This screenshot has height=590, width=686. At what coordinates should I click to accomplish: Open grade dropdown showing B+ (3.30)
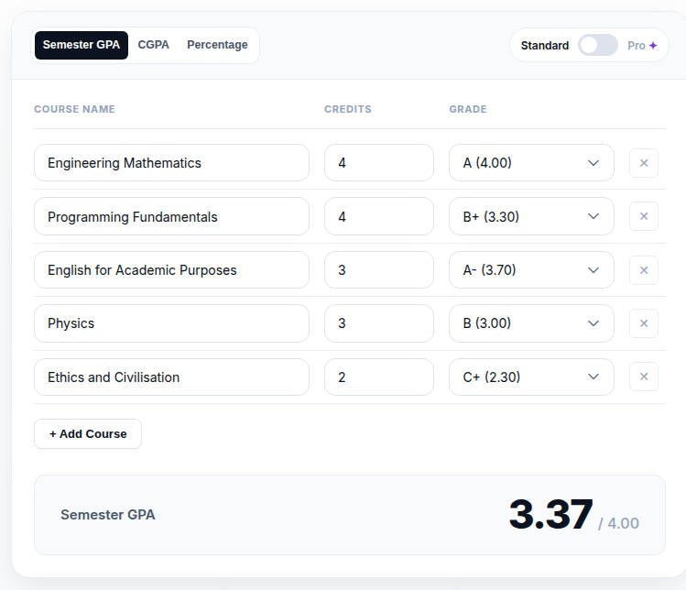coord(531,216)
